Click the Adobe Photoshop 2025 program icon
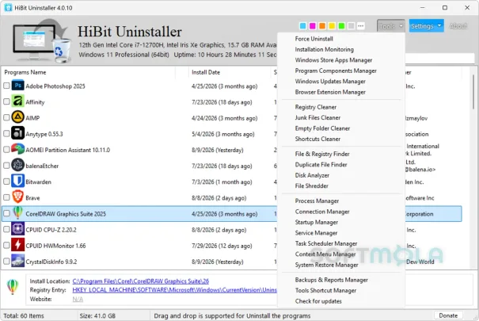 17,86
